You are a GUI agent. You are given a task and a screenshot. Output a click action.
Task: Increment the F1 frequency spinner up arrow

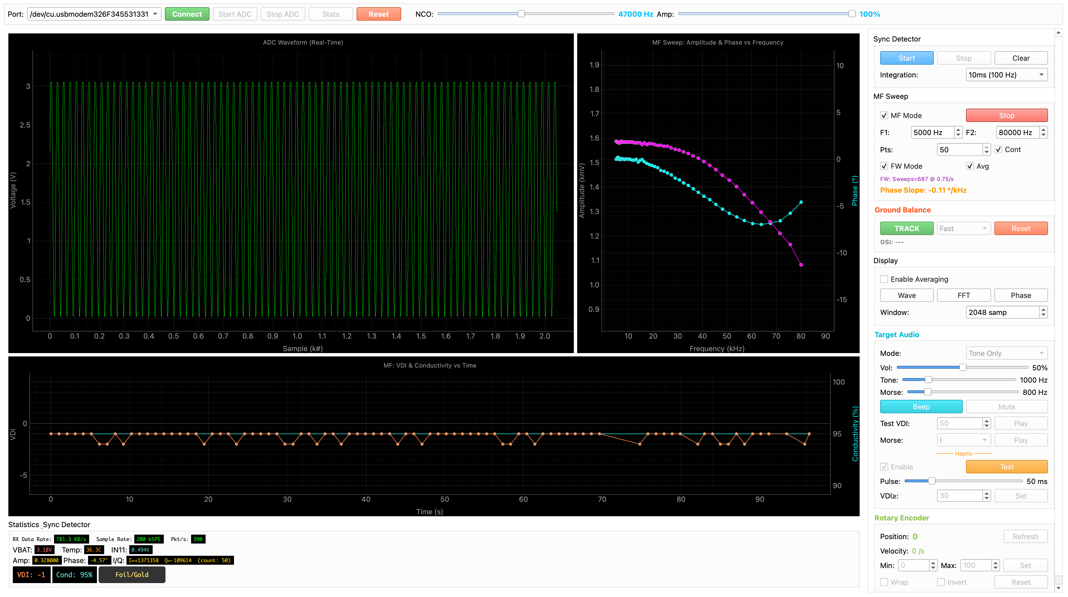pos(958,130)
